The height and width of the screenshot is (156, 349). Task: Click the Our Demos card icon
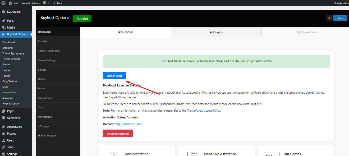point(272,154)
